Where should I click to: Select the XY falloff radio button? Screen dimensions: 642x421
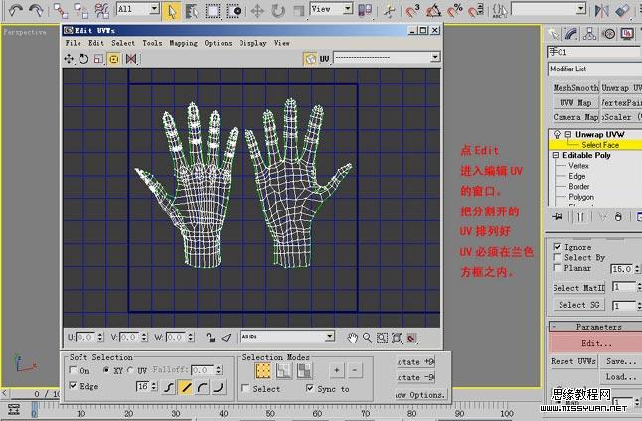[106, 370]
